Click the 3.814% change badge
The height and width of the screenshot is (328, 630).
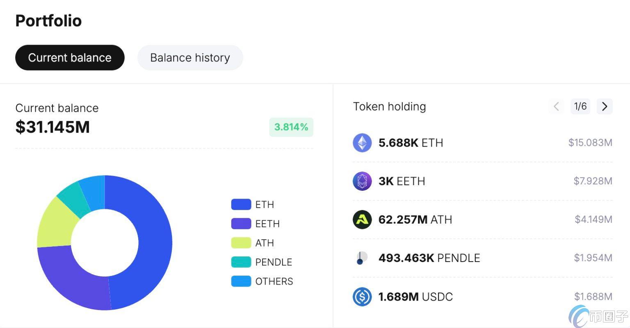[x=291, y=127]
